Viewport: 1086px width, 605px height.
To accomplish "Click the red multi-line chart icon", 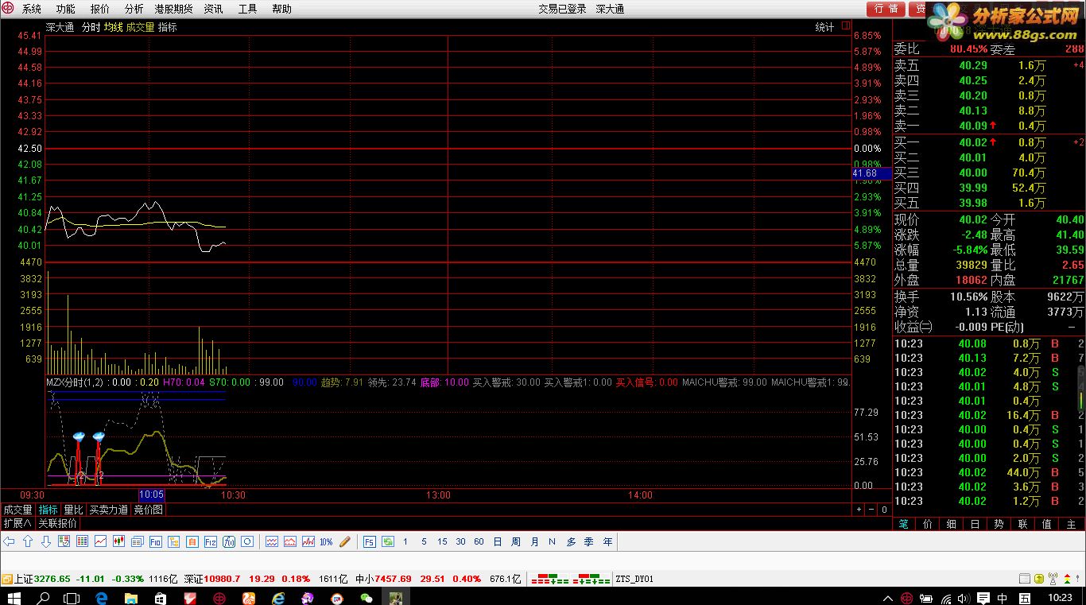I will (272, 541).
